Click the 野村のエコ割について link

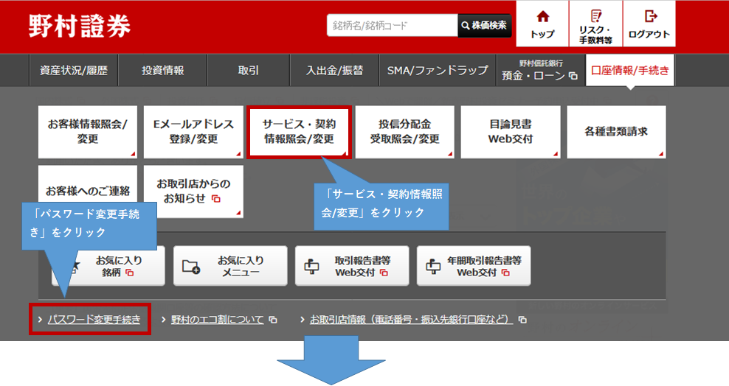coord(218,320)
